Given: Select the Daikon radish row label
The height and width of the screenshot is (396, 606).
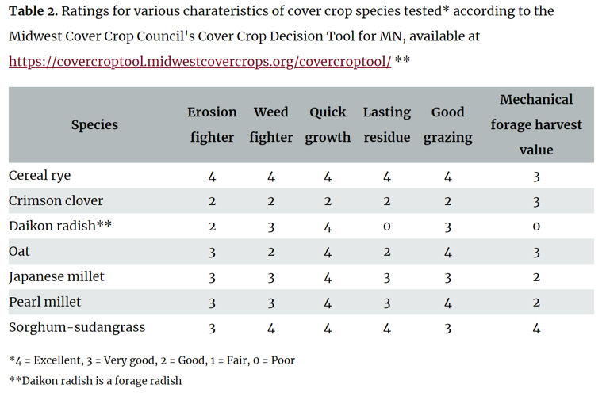Looking at the screenshot, I should [59, 227].
